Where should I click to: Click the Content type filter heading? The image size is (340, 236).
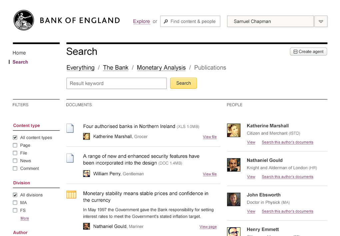tap(26, 126)
